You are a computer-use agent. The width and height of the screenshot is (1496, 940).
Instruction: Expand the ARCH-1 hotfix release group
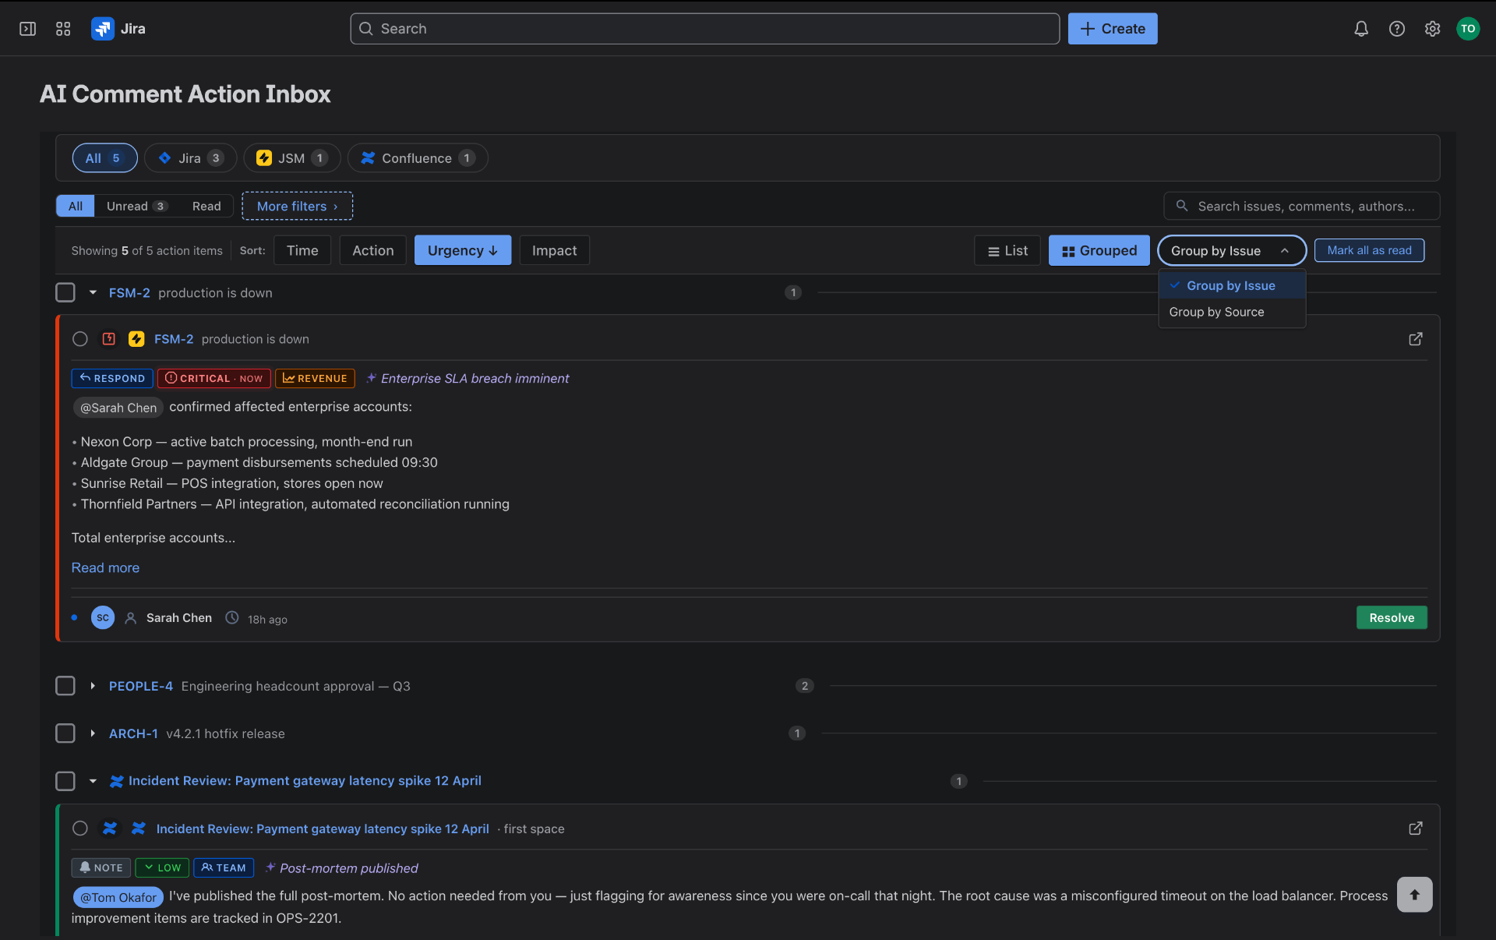[x=93, y=733]
